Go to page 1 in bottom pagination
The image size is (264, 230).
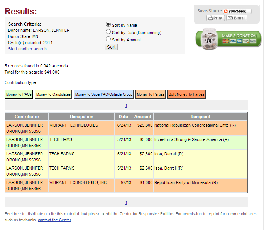(126, 203)
